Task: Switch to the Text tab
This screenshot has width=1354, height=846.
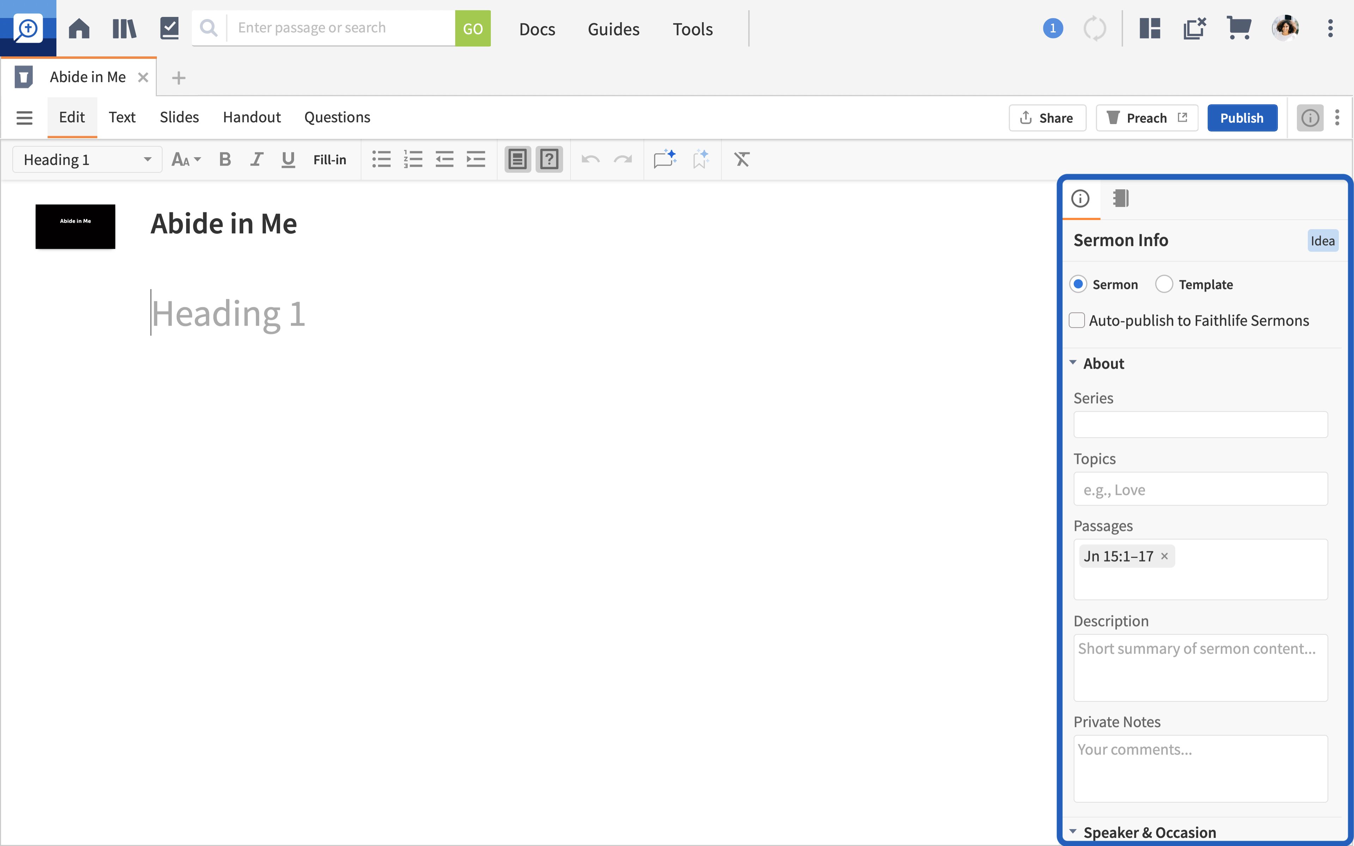Action: coord(122,117)
